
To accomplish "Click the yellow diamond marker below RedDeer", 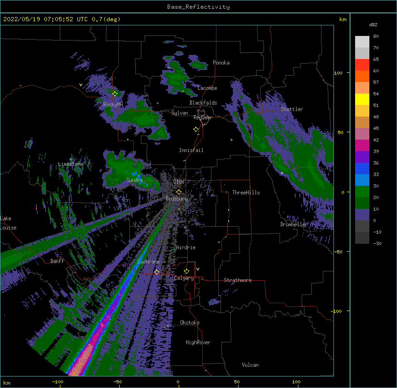I will pyautogui.click(x=196, y=129).
